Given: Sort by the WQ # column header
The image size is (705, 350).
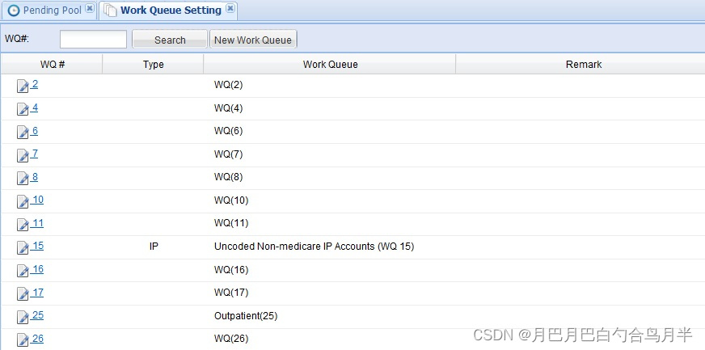Looking at the screenshot, I should [x=52, y=64].
